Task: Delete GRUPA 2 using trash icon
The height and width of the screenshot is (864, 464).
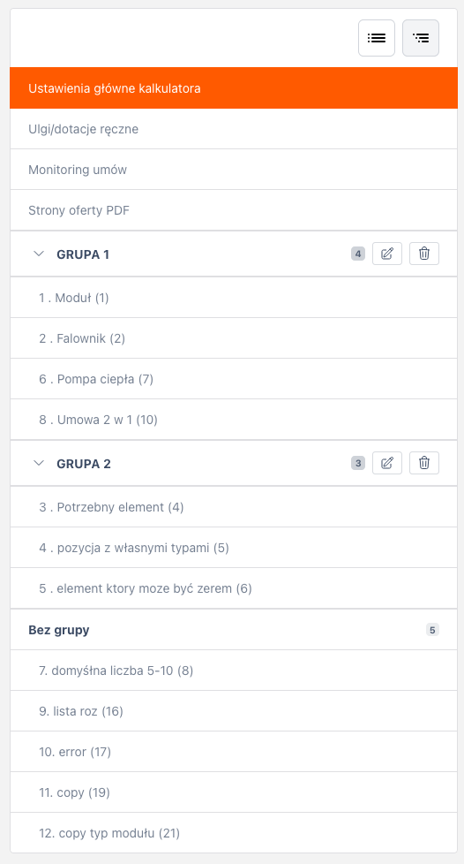Action: [x=424, y=463]
